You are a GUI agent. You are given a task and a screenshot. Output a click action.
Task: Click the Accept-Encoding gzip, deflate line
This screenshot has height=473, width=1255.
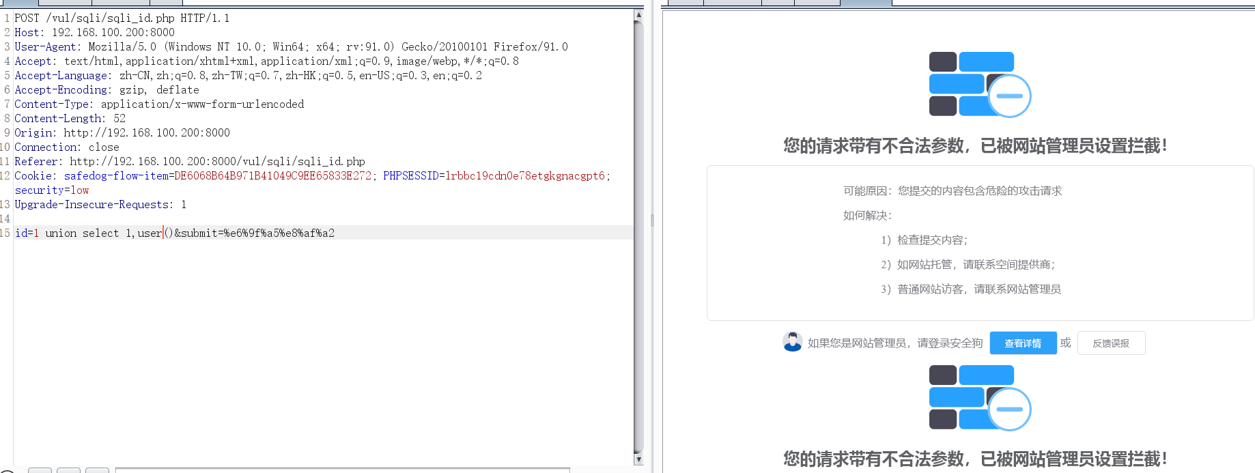click(107, 89)
